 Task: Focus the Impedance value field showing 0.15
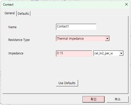tap(74, 53)
